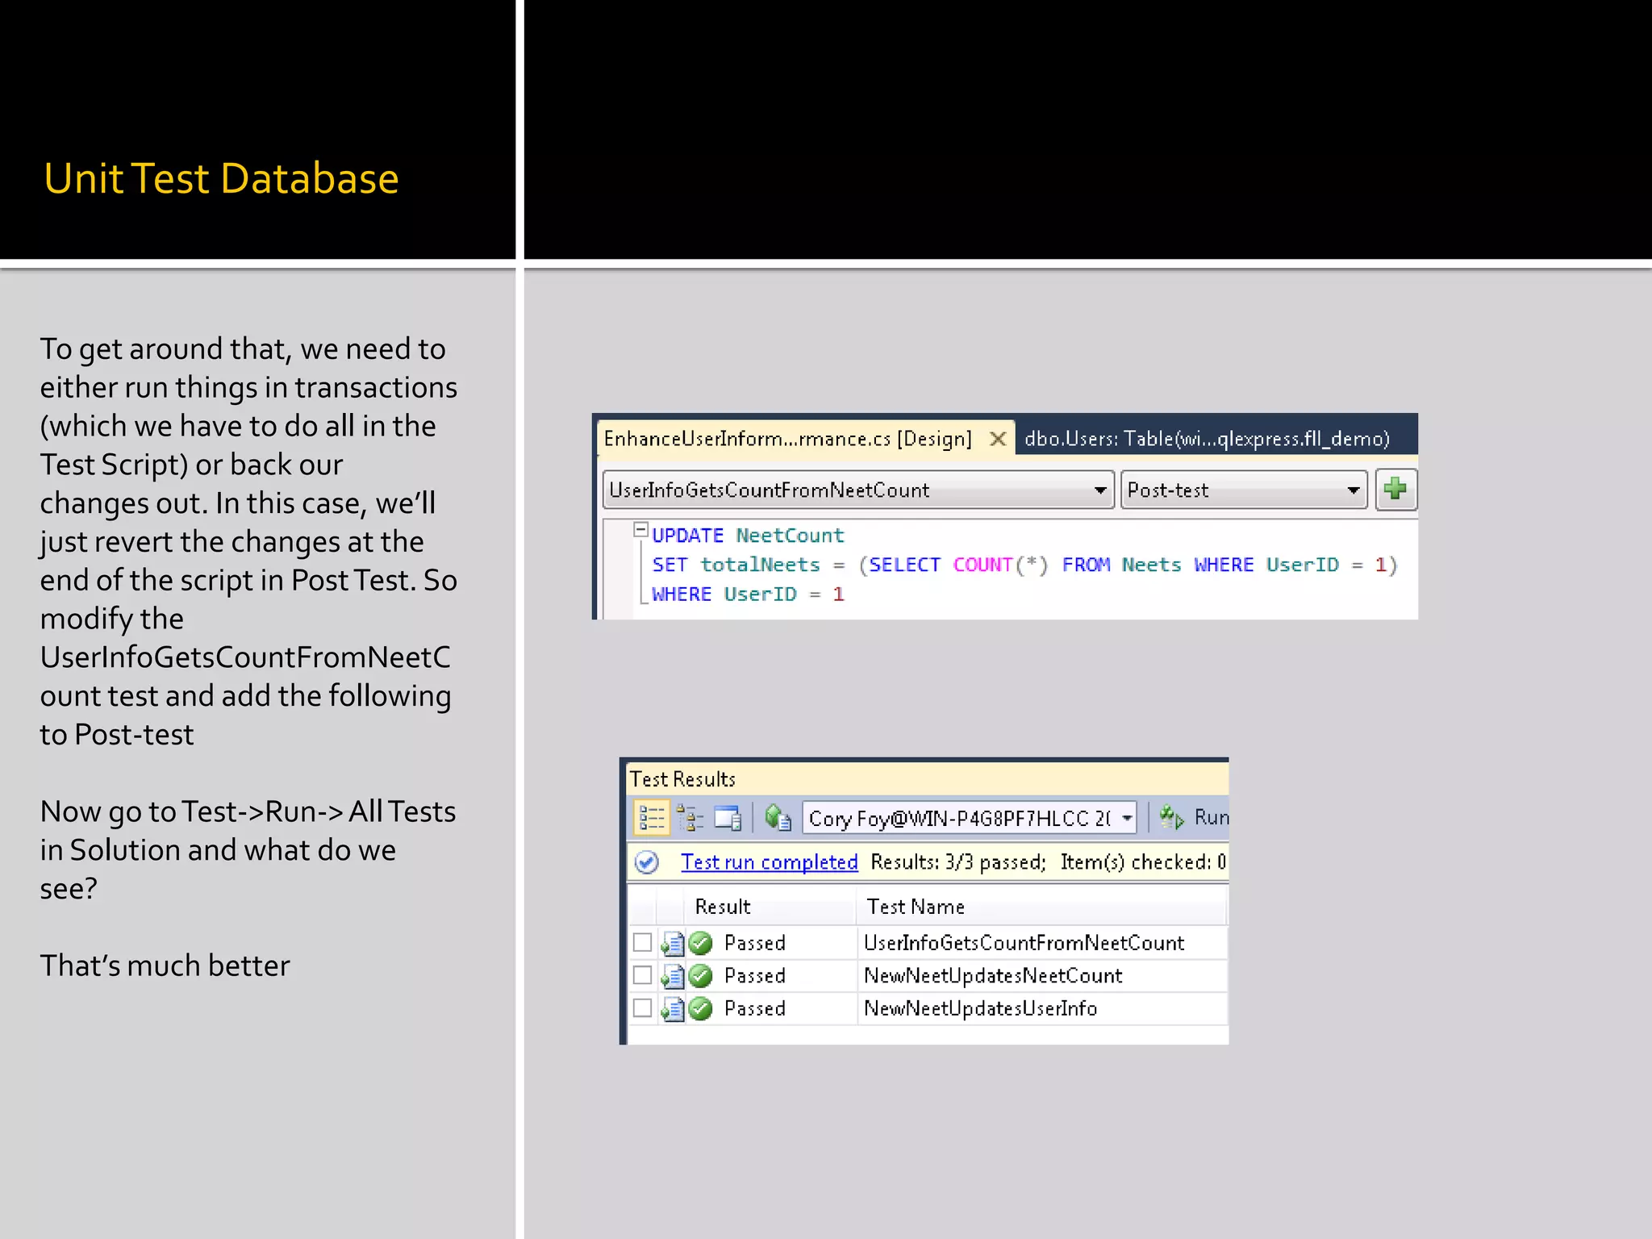The width and height of the screenshot is (1652, 1239).
Task: Click the Test Results panel title
Action: pos(682,779)
